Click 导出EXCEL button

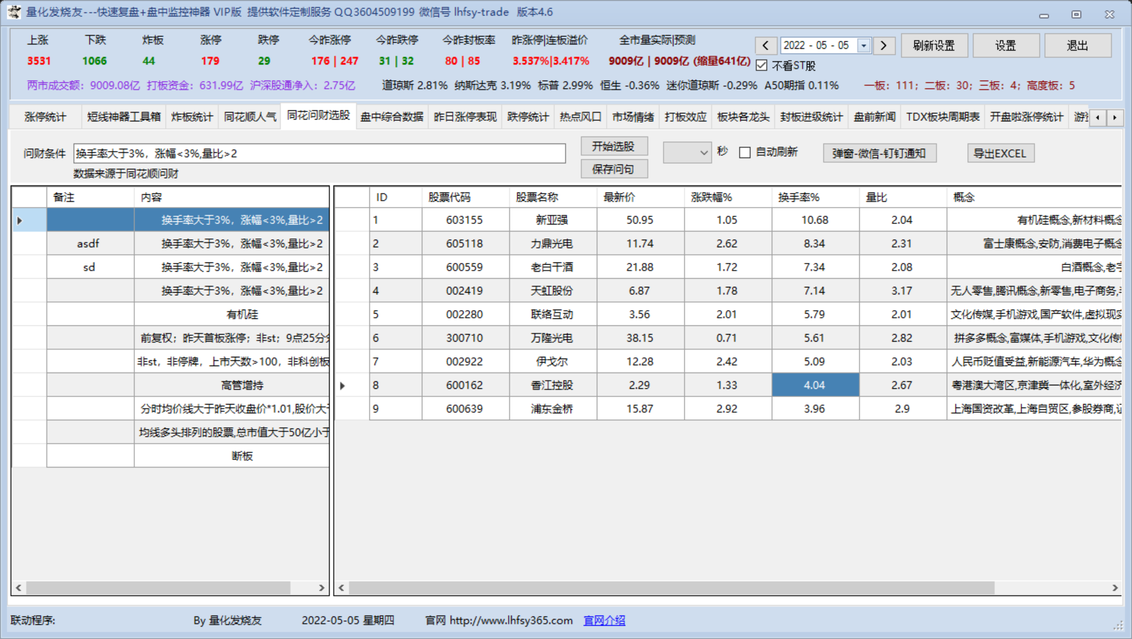pyautogui.click(x=1001, y=153)
